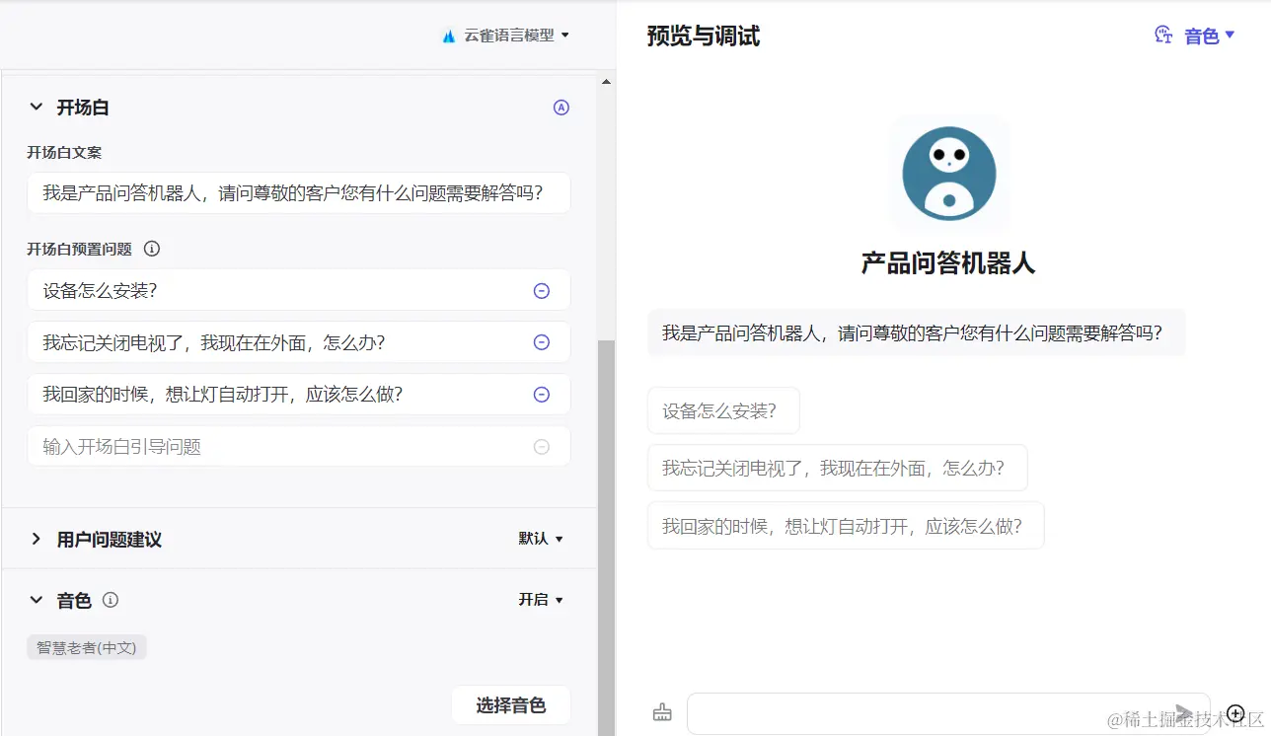Open the 开启 dropdown in the 音色 section
Image resolution: width=1271 pixels, height=736 pixels.
(x=540, y=599)
